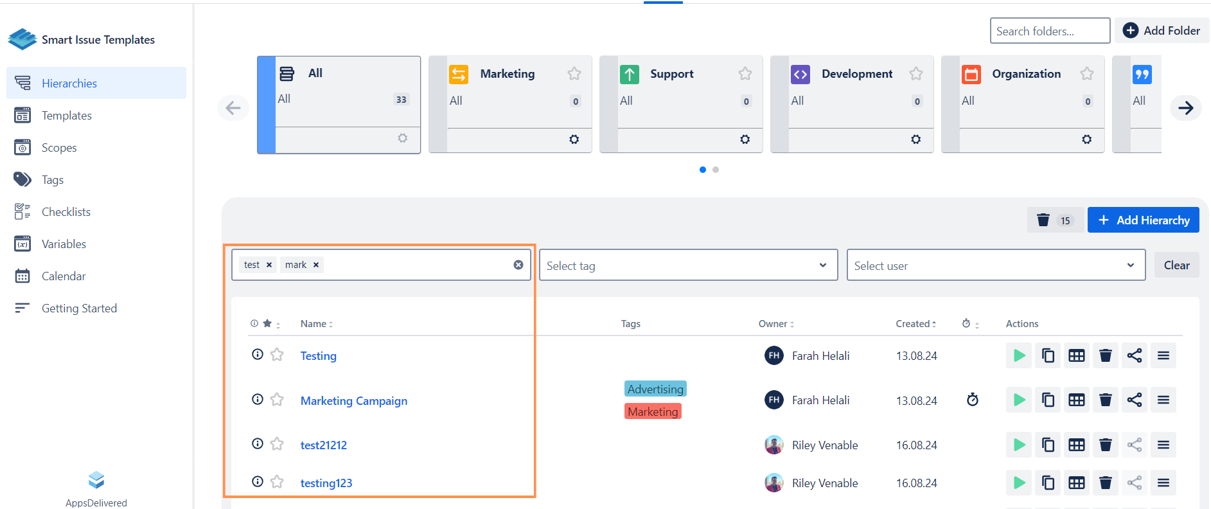Mark the Development folder as favorite
Screen dimensions: 1211x509
coord(915,74)
